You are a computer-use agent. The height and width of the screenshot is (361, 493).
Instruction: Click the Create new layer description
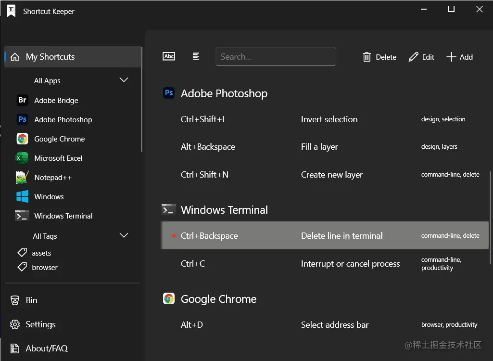(332, 174)
